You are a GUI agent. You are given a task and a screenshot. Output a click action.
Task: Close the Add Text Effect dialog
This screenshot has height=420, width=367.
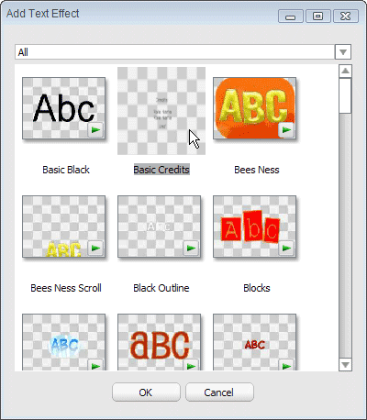pyautogui.click(x=346, y=17)
